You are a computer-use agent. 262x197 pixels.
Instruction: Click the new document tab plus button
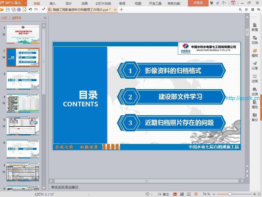pos(121,10)
